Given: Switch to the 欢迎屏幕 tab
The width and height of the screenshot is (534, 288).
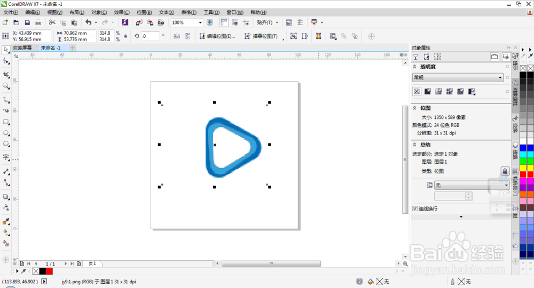Looking at the screenshot, I should click(22, 47).
